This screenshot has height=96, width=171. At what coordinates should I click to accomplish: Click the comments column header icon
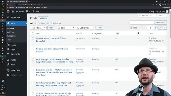pyautogui.click(x=138, y=33)
